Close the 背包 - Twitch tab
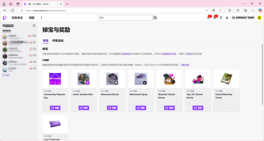This screenshot has width=264, height=141. pos(61,4)
